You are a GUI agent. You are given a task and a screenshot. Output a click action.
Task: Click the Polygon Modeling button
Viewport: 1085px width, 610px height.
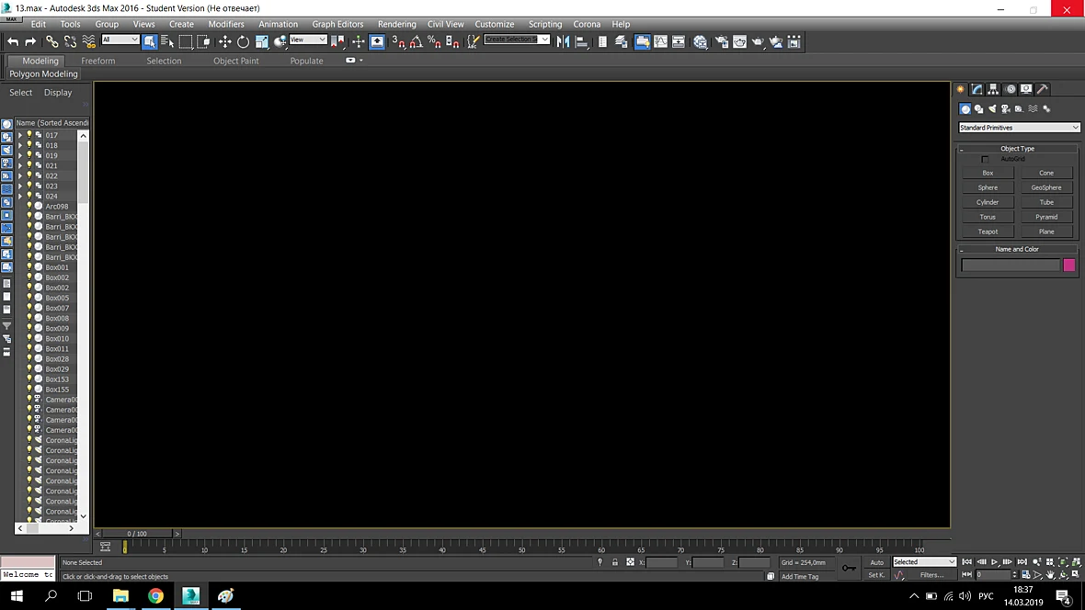(x=43, y=74)
